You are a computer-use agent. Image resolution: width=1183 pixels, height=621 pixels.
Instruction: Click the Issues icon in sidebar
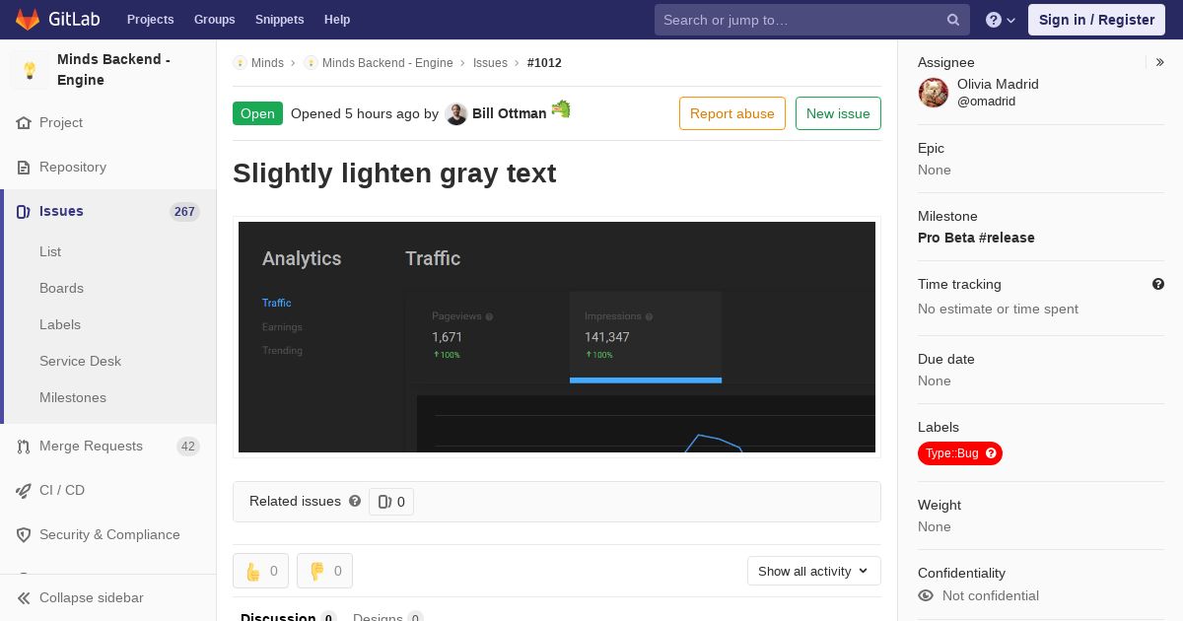pyautogui.click(x=24, y=212)
